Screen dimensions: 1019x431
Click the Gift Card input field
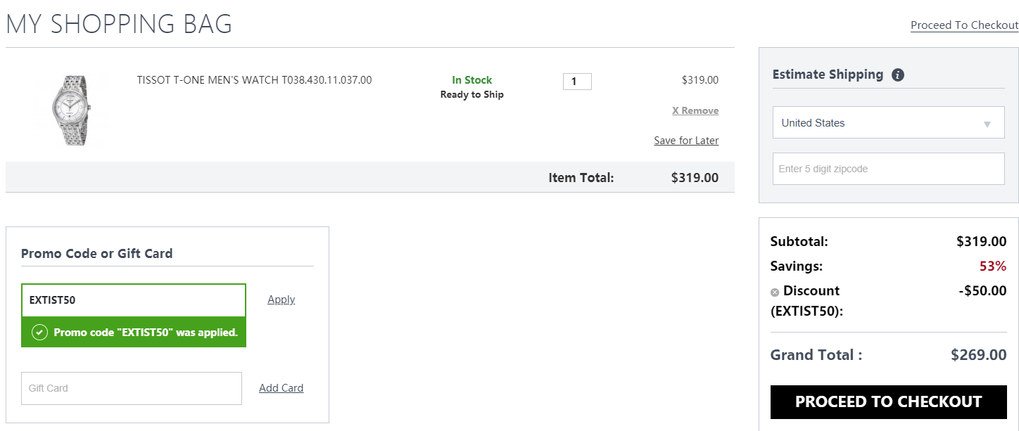132,388
